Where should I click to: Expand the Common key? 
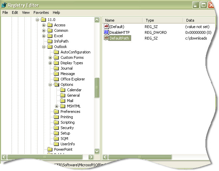click(44, 30)
